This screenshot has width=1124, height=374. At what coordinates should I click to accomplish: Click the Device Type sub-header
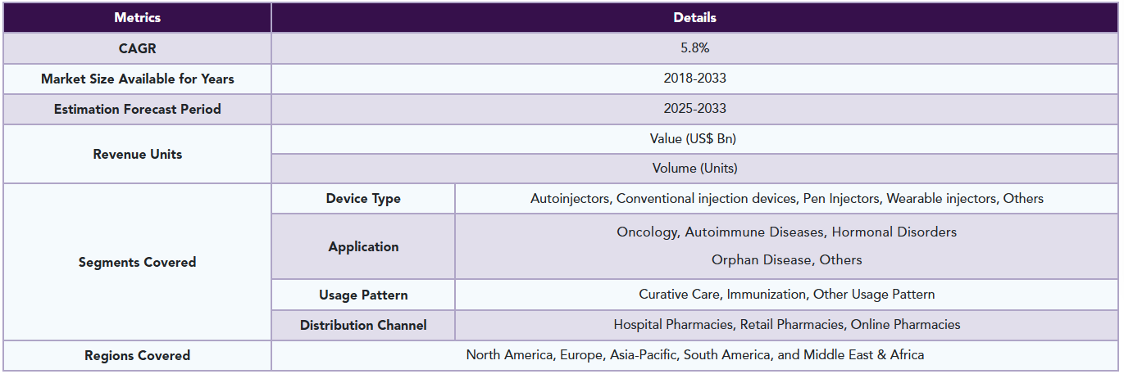(x=363, y=199)
